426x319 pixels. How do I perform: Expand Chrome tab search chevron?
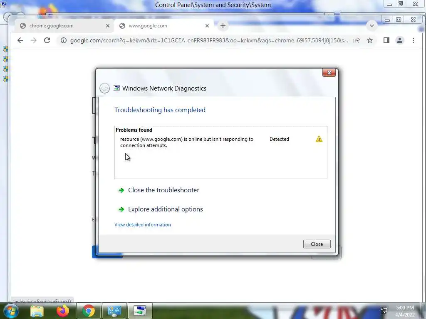(372, 26)
